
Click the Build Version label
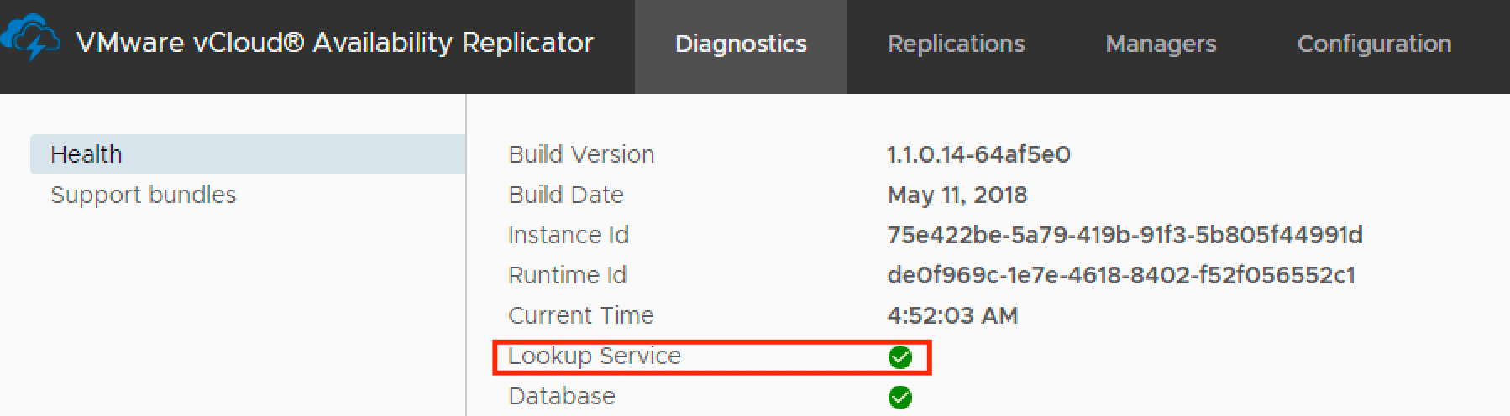(x=581, y=154)
